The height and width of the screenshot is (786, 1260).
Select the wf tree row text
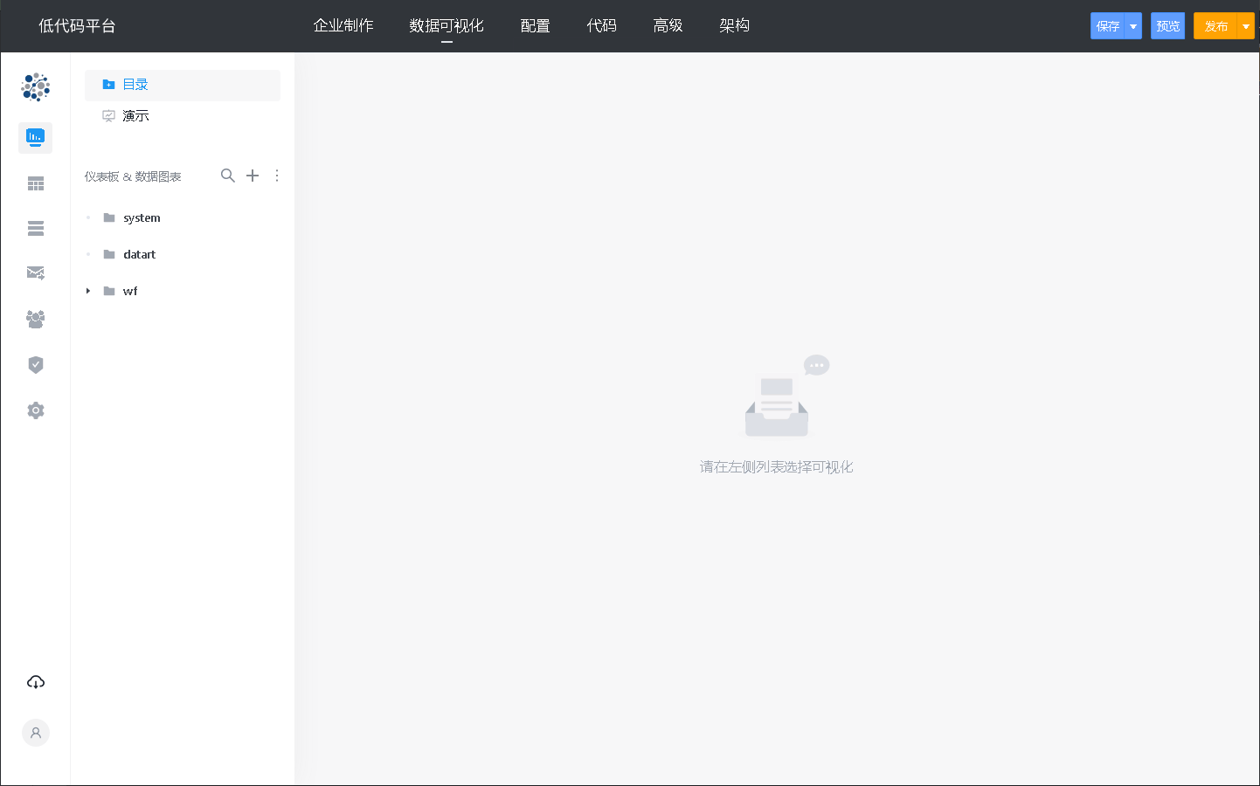pos(130,291)
